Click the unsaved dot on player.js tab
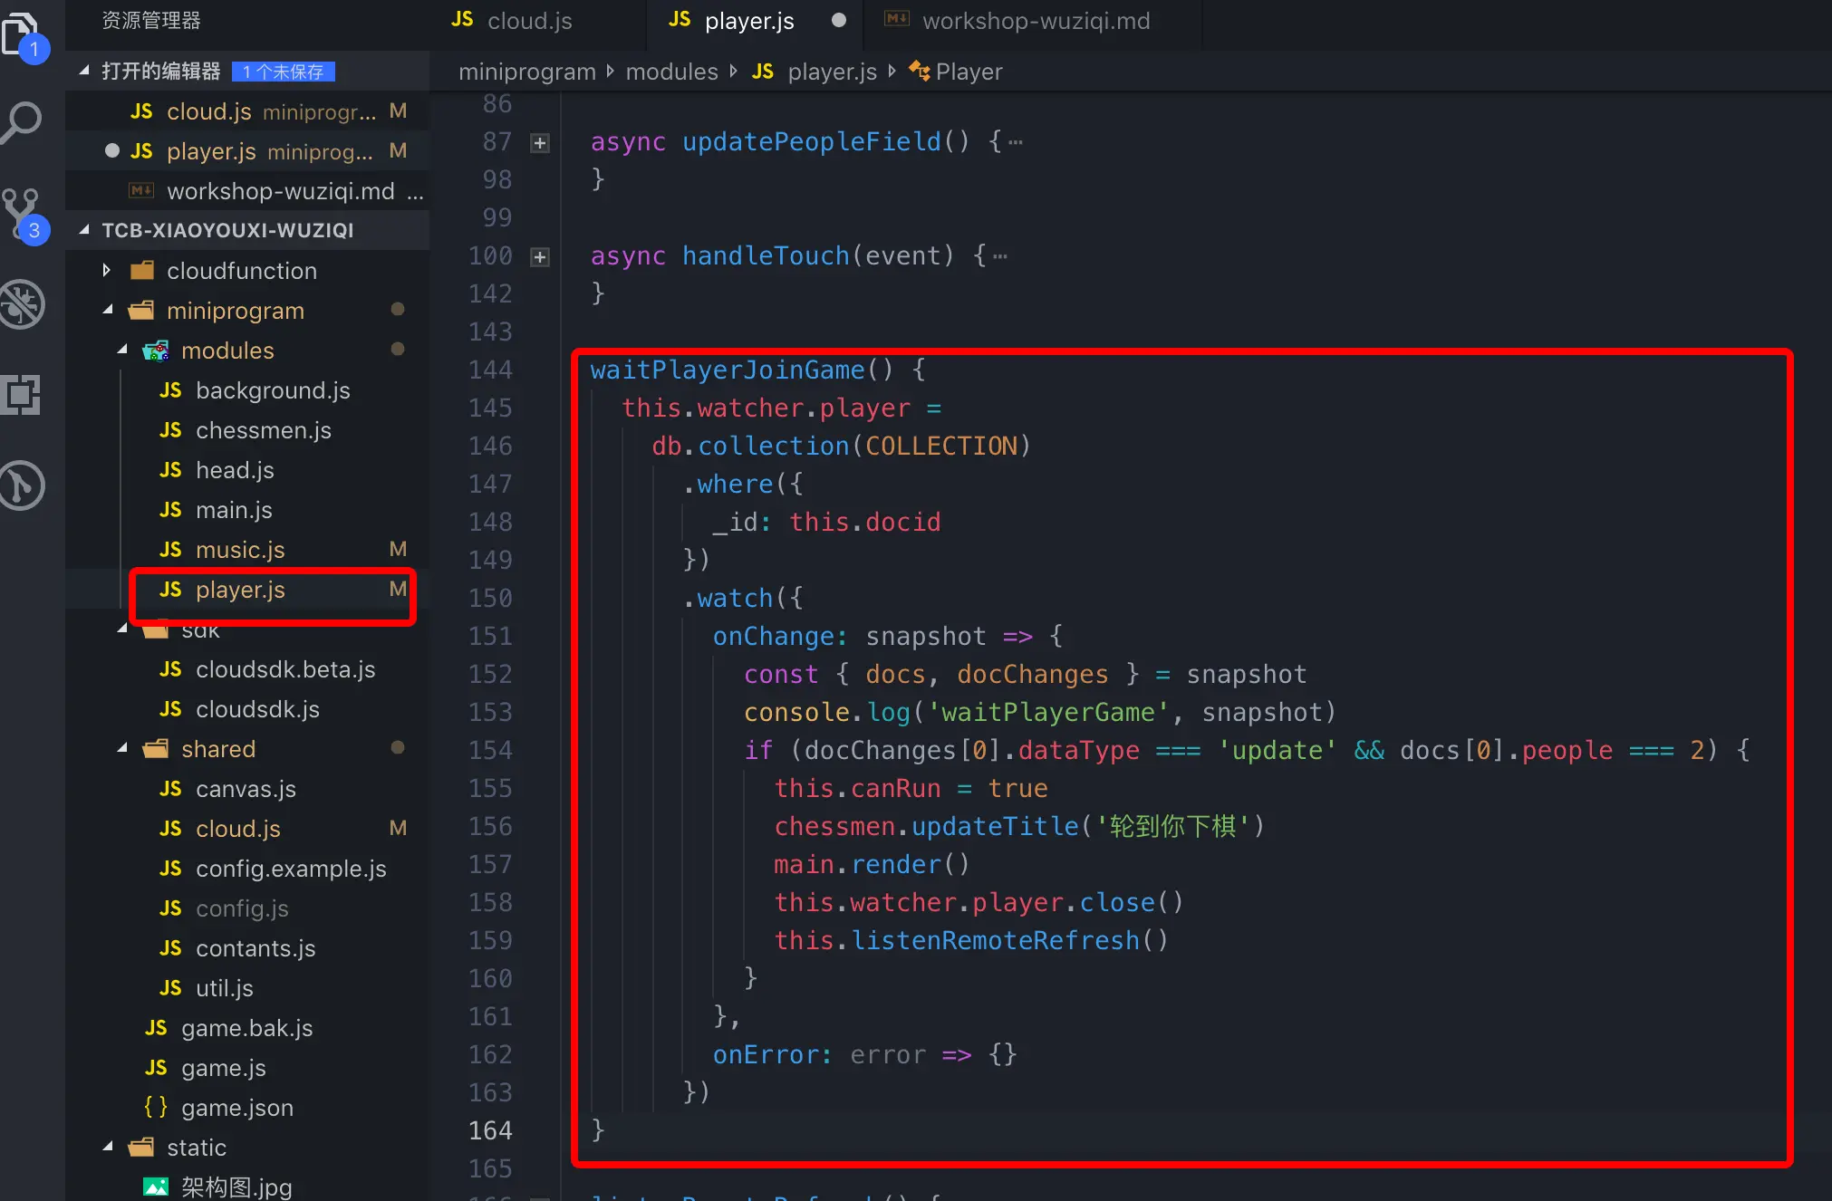Viewport: 1832px width, 1201px height. coord(838,20)
